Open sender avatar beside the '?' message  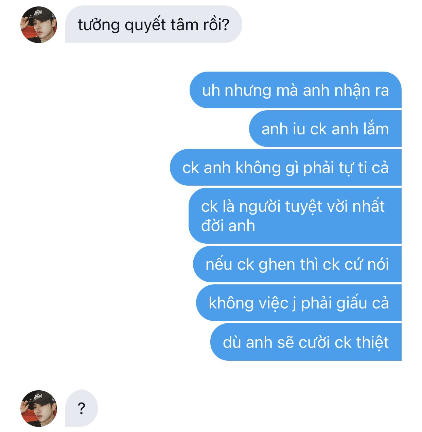tap(39, 408)
